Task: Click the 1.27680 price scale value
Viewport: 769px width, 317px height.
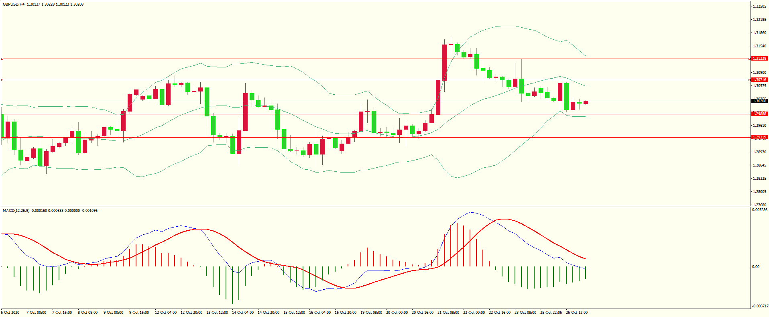Action: pyautogui.click(x=760, y=205)
